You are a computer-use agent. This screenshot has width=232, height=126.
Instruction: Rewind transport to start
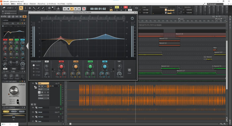[65, 9]
